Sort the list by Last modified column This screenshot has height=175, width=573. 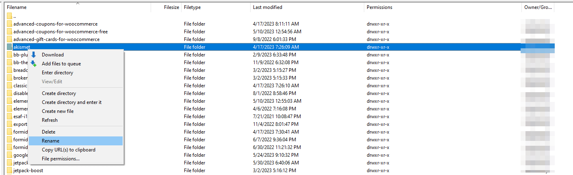point(267,7)
